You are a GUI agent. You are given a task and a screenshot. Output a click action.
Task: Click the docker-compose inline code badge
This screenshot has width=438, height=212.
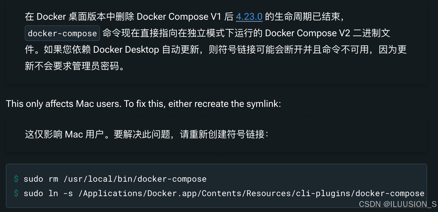tap(62, 33)
